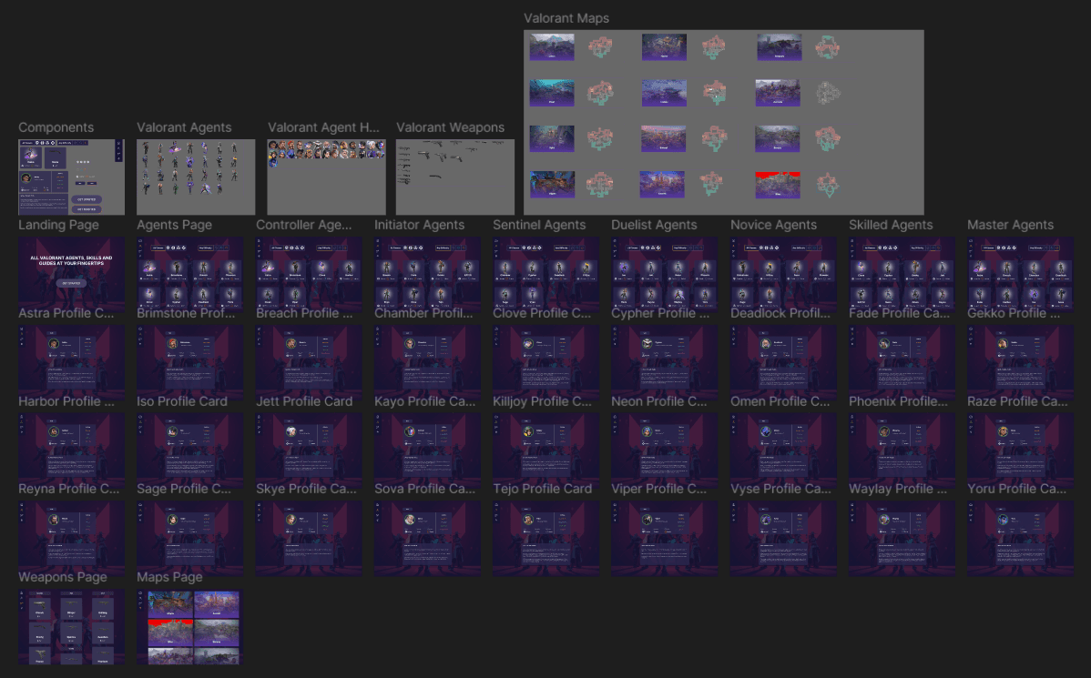Click Brimstone's round portrait in his profile card
The image size is (1091, 678).
click(x=172, y=344)
